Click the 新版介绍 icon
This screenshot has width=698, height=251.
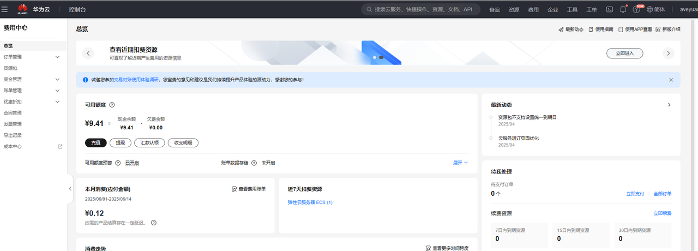coord(658,29)
